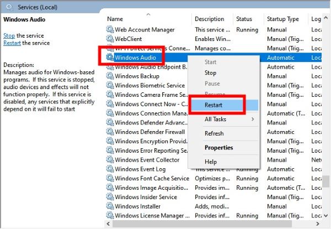The image size is (331, 229).
Task: Click gear icon beside Windows Connect Now
Action: [x=110, y=103]
